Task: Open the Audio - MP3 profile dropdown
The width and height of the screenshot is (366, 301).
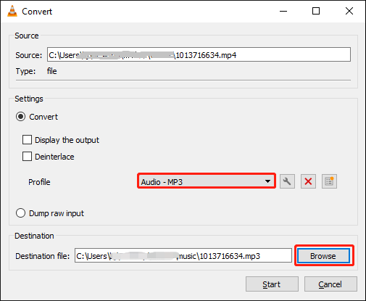Action: coord(207,181)
